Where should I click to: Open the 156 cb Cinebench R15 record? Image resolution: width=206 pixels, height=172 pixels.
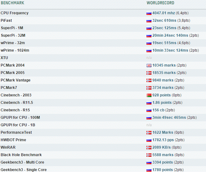[x=158, y=110]
